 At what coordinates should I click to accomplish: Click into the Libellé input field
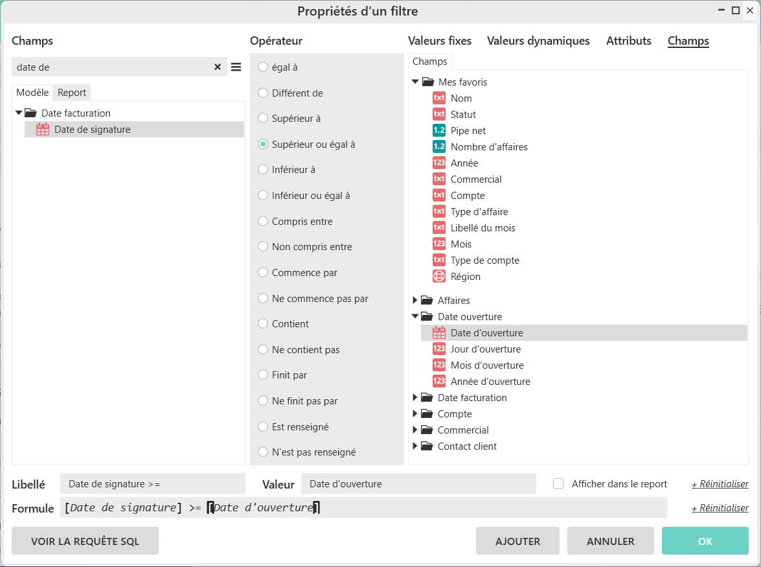coord(153,484)
